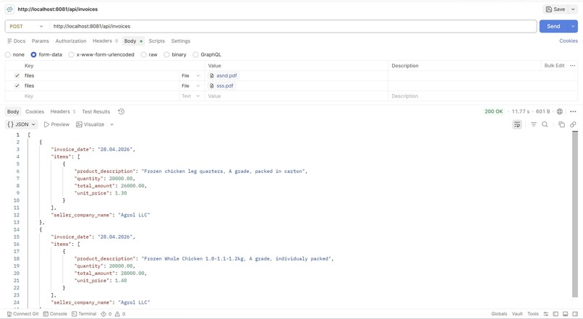Select the request Body tab
Screen dimensions: 583x319
tap(133, 41)
